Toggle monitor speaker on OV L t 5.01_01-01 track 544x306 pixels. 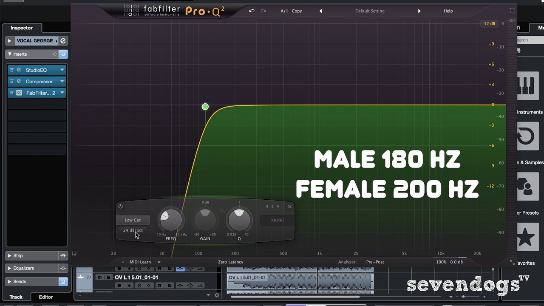129,286
